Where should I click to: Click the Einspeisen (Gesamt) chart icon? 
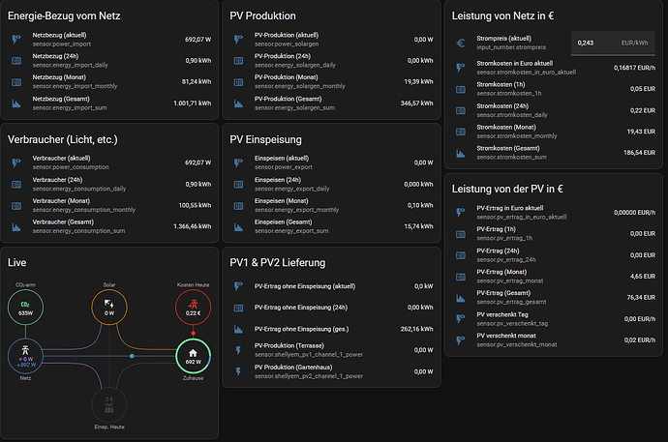[238, 227]
